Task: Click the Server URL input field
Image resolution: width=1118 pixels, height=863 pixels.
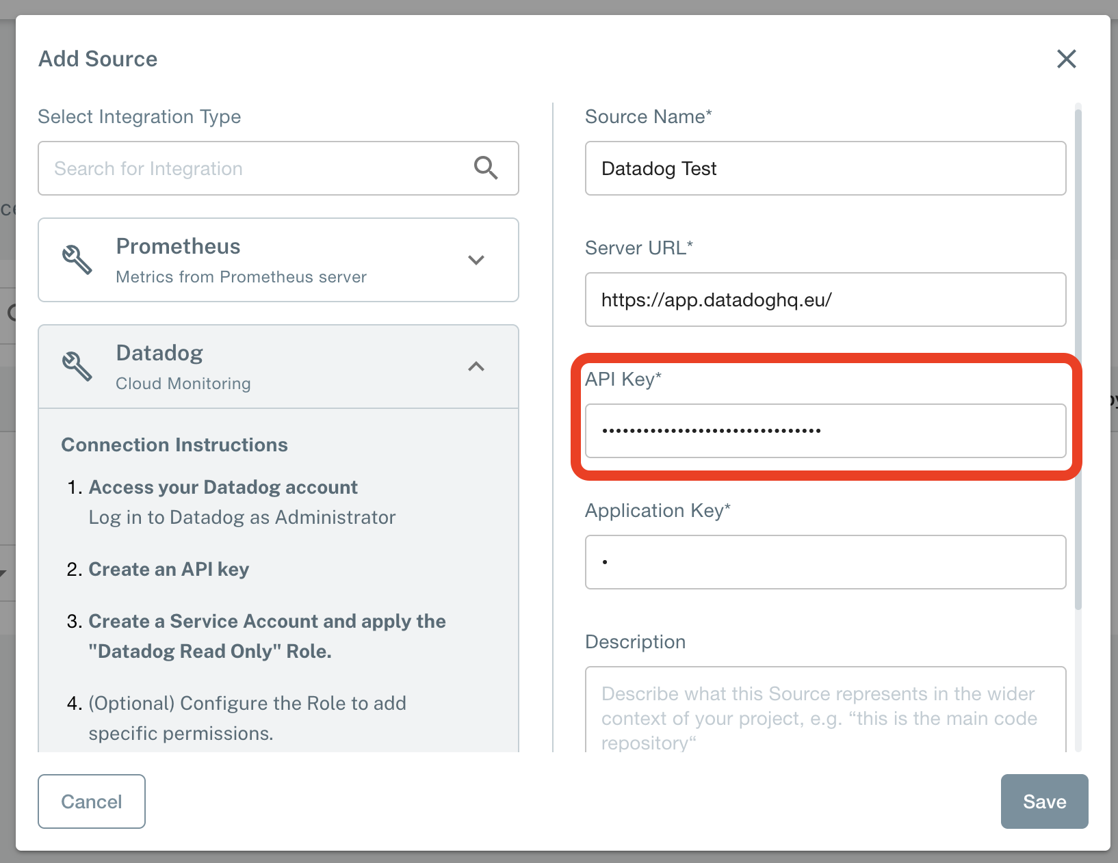Action: [x=825, y=300]
